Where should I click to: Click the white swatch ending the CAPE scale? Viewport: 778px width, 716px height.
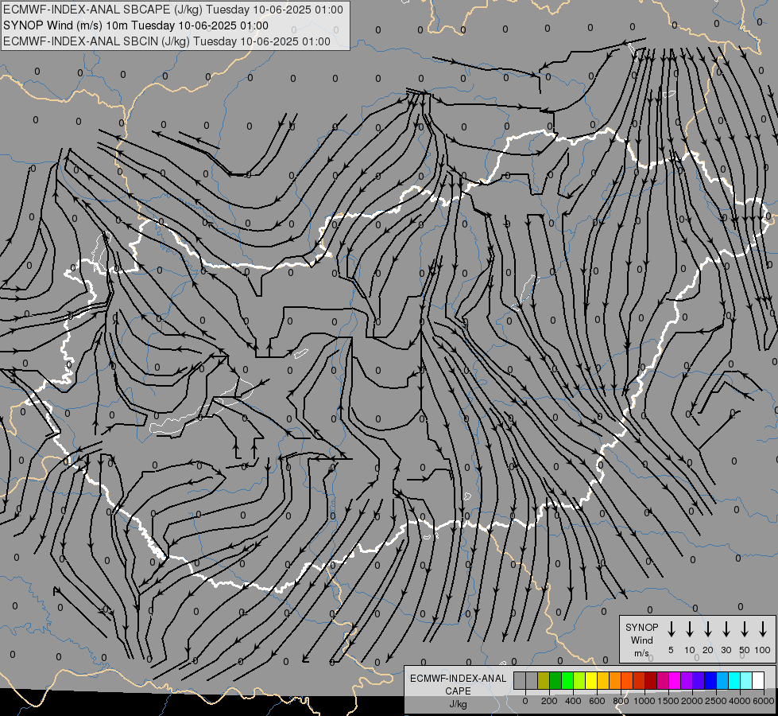(x=757, y=680)
